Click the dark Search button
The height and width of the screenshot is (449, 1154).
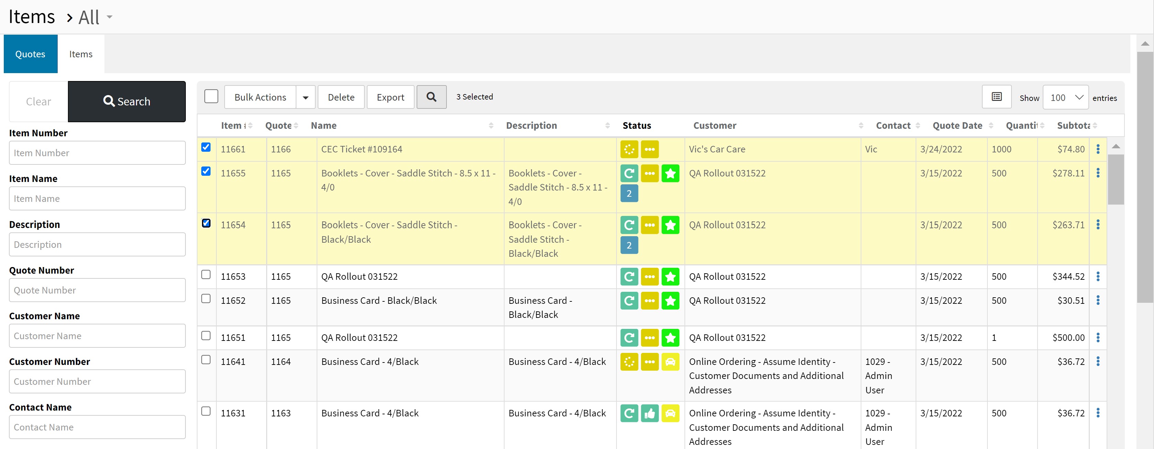pos(127,102)
